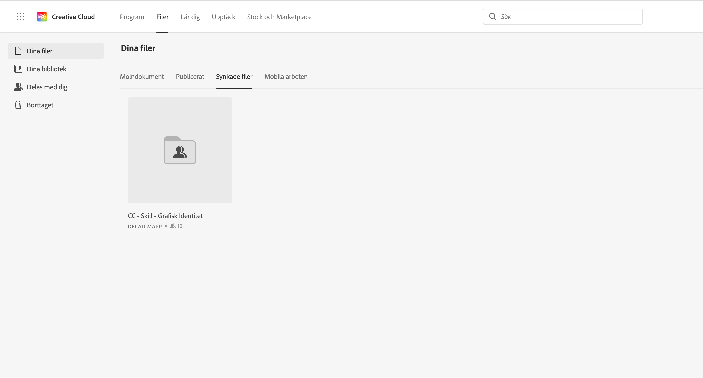The image size is (703, 378).
Task: Open the Upptäck page
Action: click(x=223, y=17)
